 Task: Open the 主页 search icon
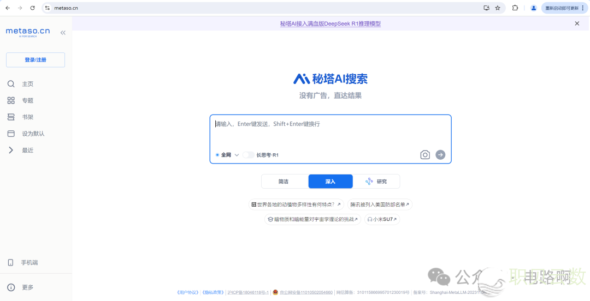11,84
